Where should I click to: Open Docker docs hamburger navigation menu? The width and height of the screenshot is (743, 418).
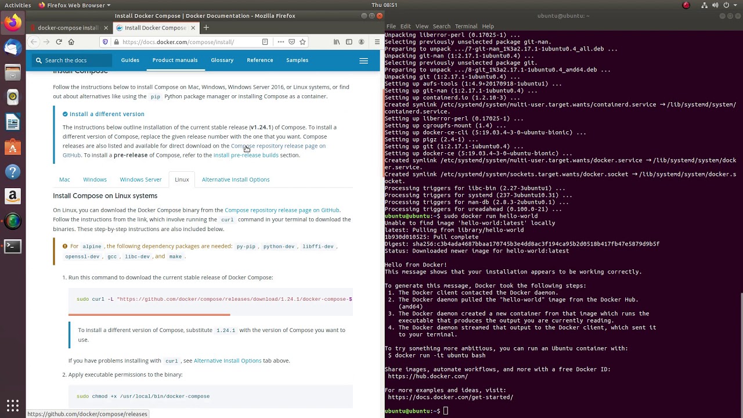(364, 60)
